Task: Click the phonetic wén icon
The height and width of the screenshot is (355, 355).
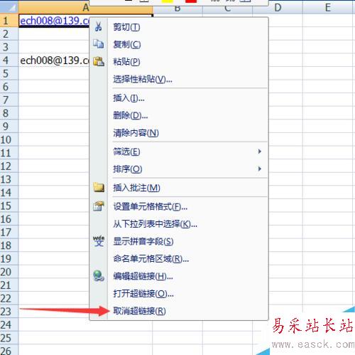Action: 99,241
